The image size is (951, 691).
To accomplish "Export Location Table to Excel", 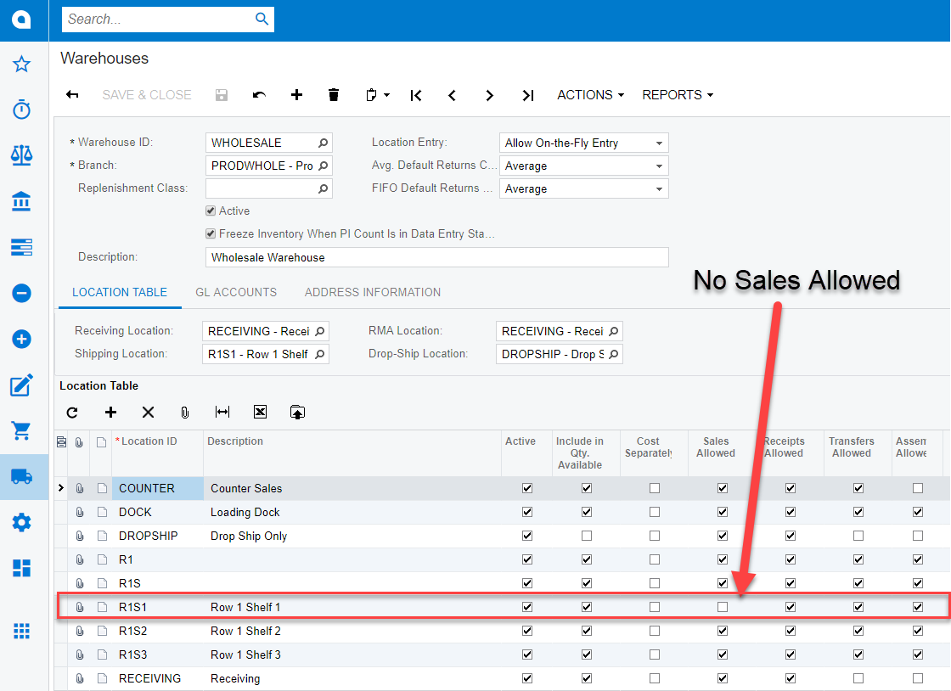I will [x=260, y=413].
